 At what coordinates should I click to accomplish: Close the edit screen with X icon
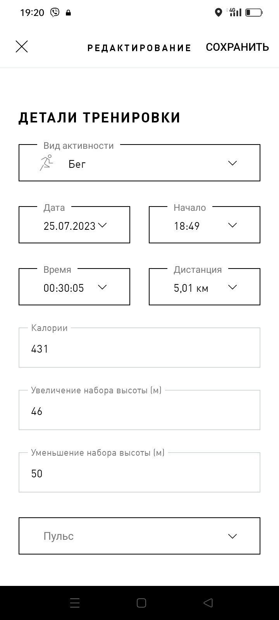point(22,46)
